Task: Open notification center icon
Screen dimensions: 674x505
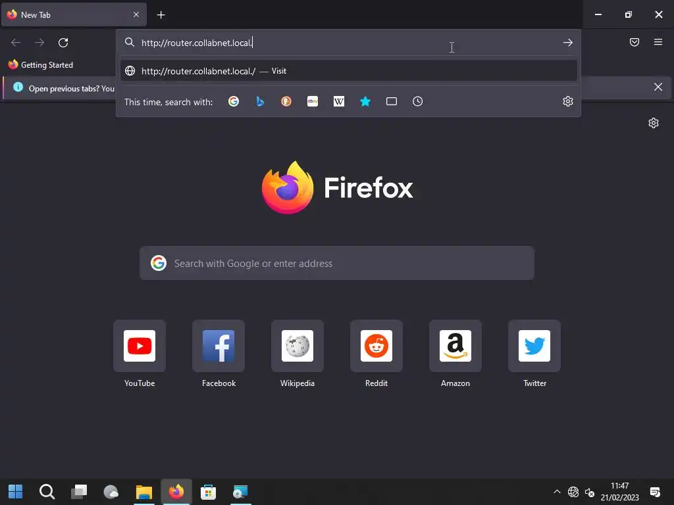Action: [655, 492]
